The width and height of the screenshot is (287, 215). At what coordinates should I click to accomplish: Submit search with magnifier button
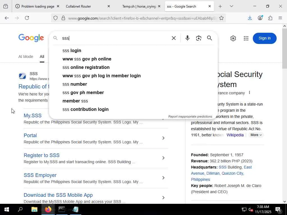[x=210, y=38]
